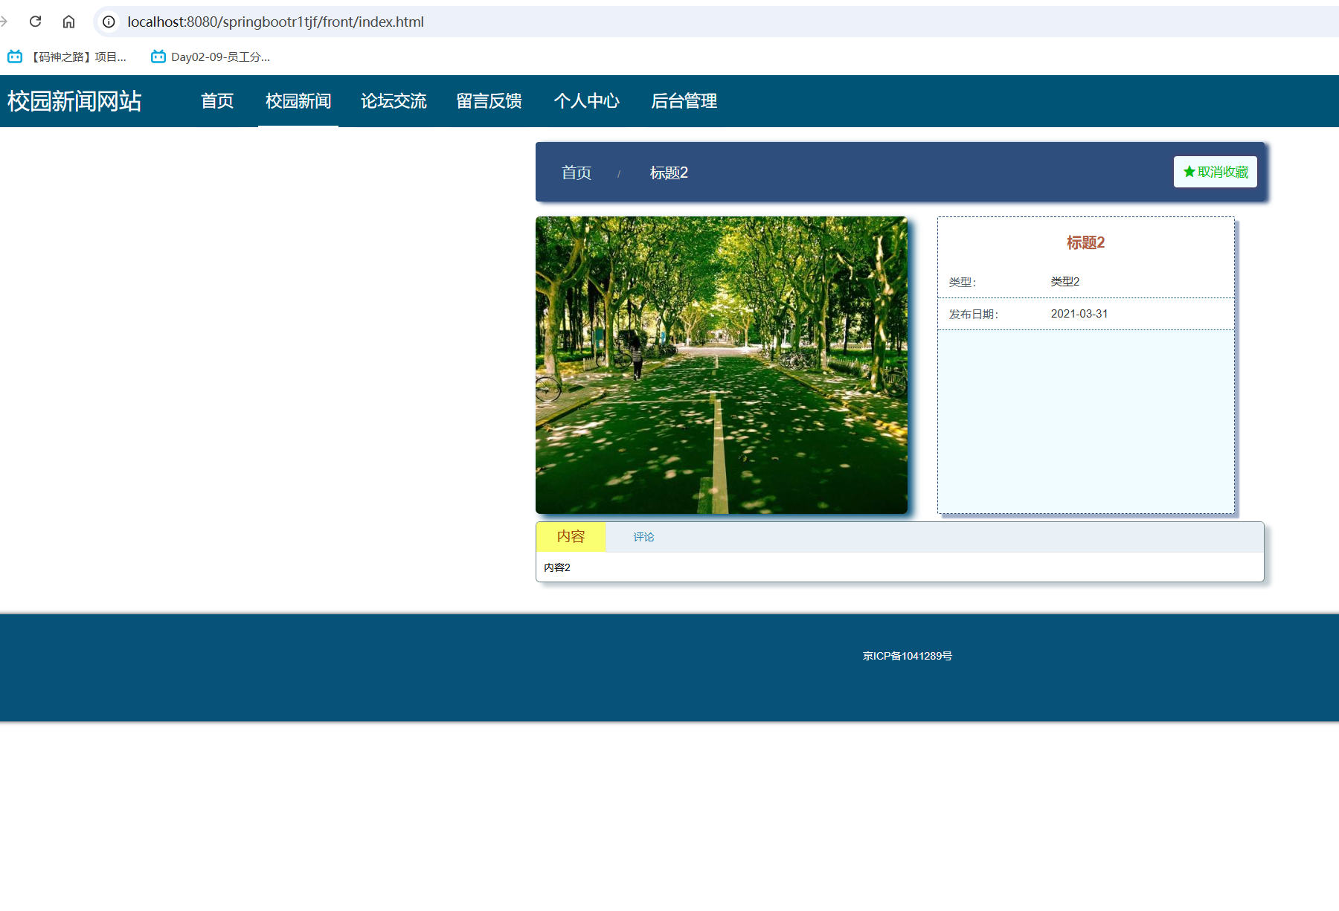This screenshot has height=911, width=1339.
Task: Switch to the 评论 tab
Action: [x=643, y=537]
